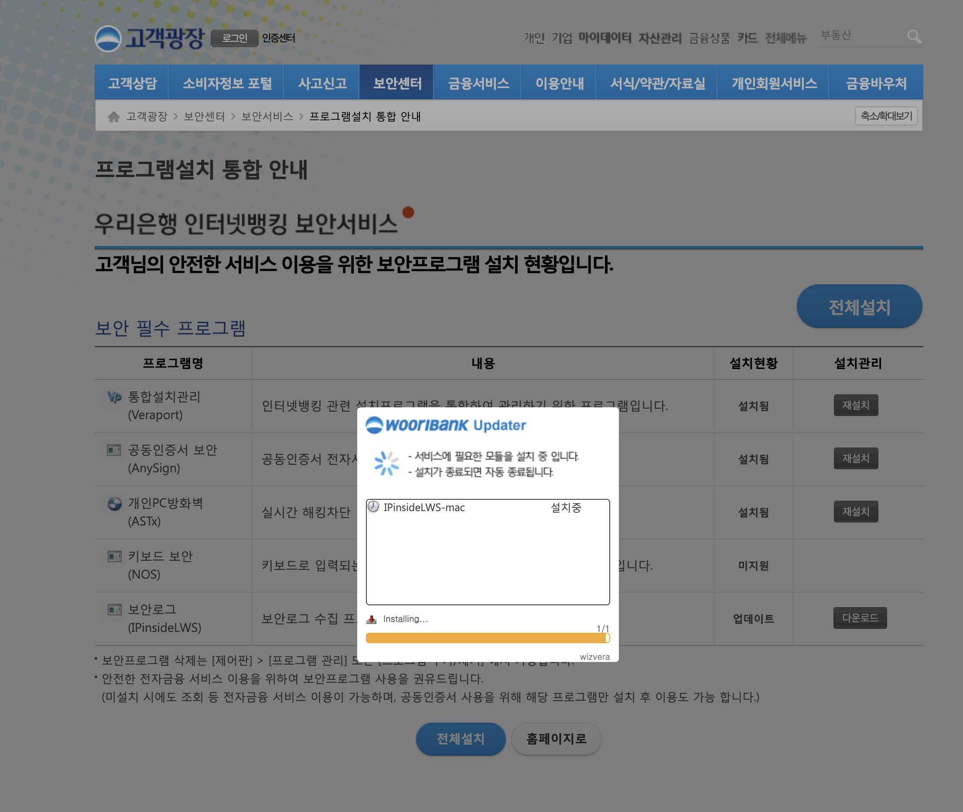
Task: Open the 보안센터 navigation tab
Action: (x=397, y=83)
